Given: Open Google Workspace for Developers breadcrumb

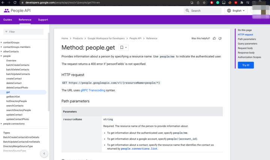Looking at the screenshot, I should pyautogui.click(x=106, y=38).
